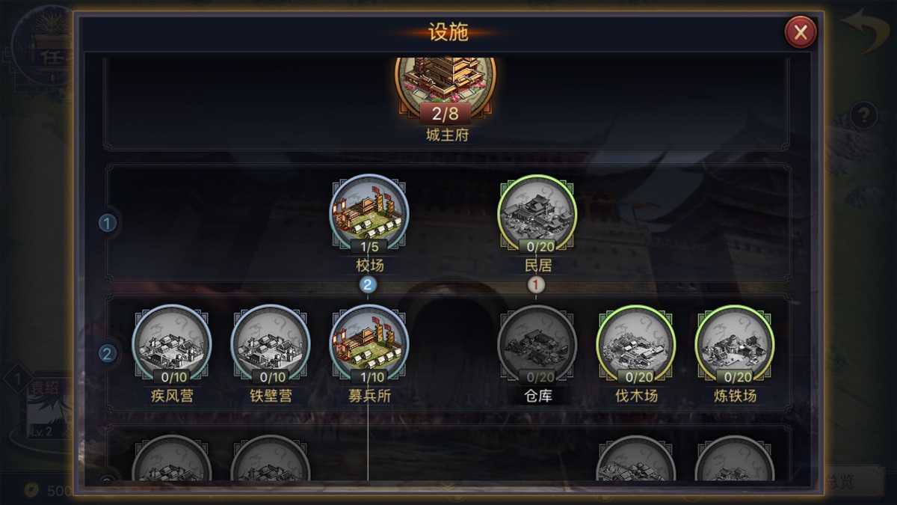Viewport: 897px width, 505px height.
Task: Open the 募兵所 recruitment facility
Action: (x=369, y=344)
